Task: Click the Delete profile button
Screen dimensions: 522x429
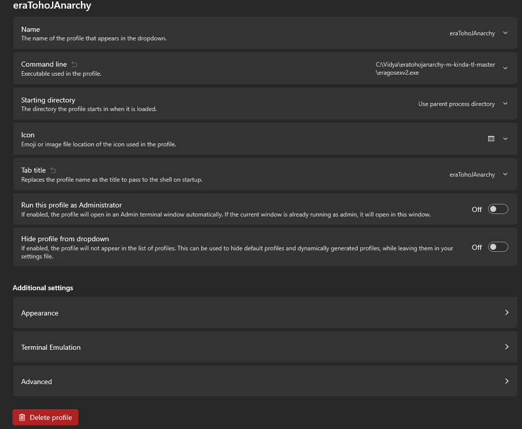Action: tap(45, 417)
